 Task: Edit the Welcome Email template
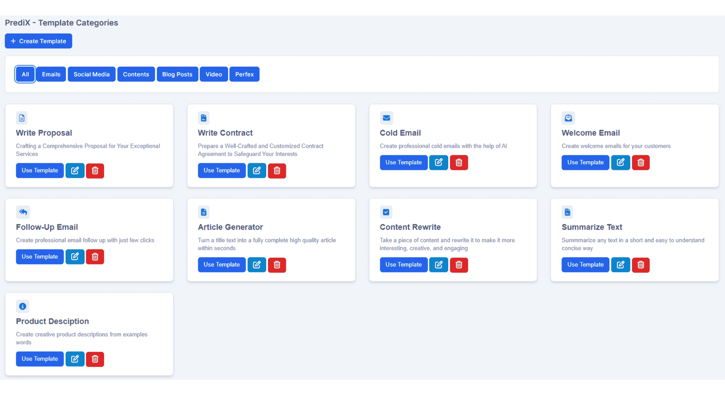[620, 162]
